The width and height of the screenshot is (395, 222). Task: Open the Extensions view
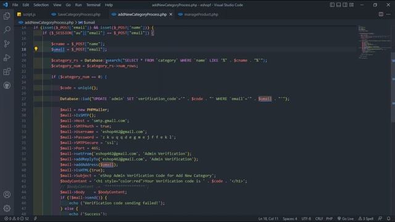pyautogui.click(x=7, y=72)
